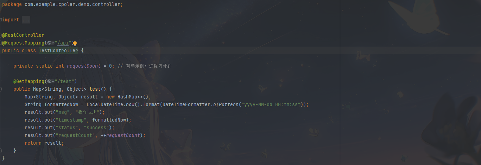Viewport: 481px width, 165px height.
Task: Click the globe icon beside "/api" mapping
Action: point(49,43)
